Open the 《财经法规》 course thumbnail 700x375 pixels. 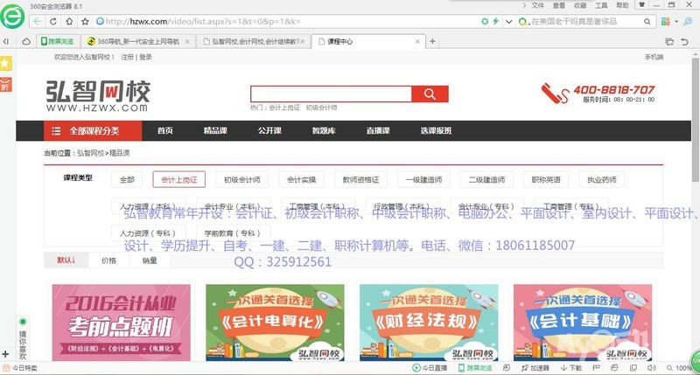[429, 323]
